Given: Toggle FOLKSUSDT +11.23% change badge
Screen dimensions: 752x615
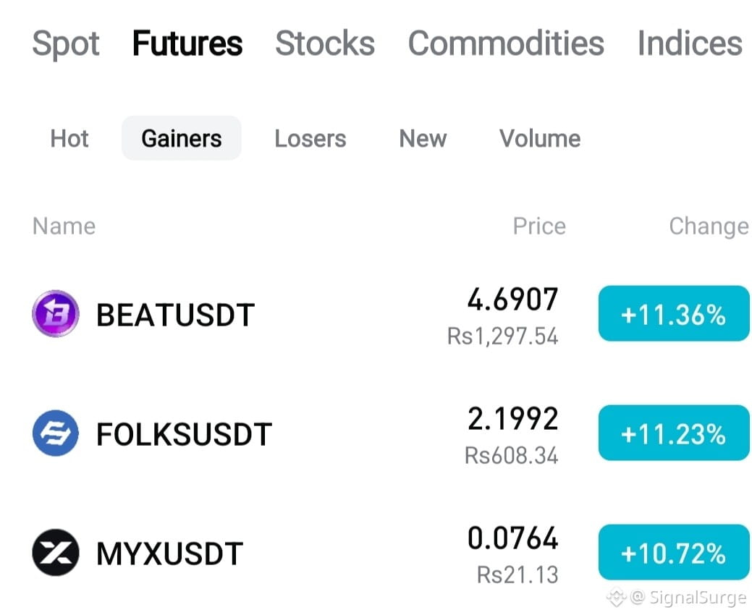Looking at the screenshot, I should coord(674,433).
